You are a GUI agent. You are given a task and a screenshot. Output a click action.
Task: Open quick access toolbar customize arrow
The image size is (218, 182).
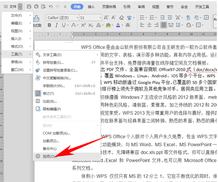(65, 7)
